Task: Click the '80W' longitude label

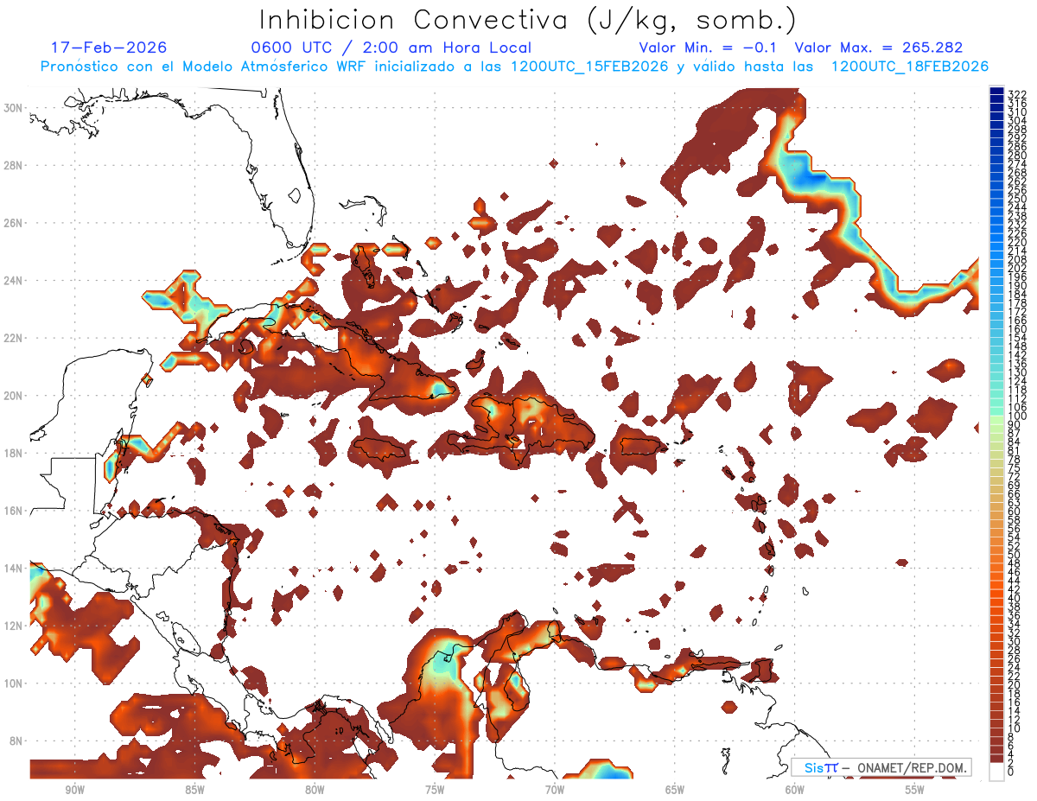Action: 315,790
